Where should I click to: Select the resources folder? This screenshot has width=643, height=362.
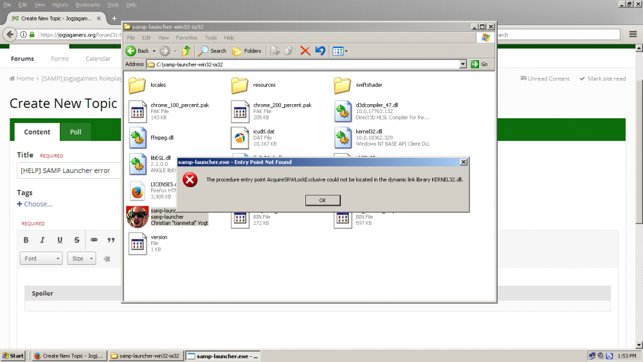(253, 85)
